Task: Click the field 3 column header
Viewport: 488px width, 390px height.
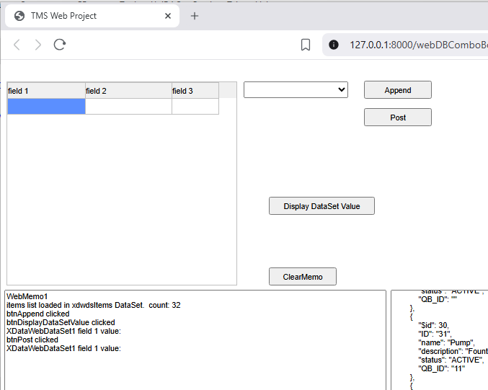Action: coord(195,91)
